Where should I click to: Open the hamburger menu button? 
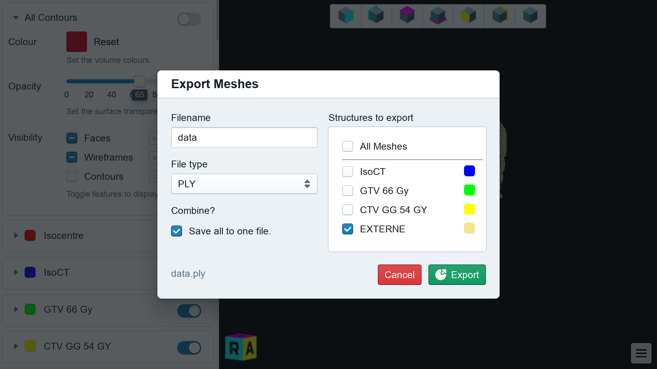pos(641,353)
